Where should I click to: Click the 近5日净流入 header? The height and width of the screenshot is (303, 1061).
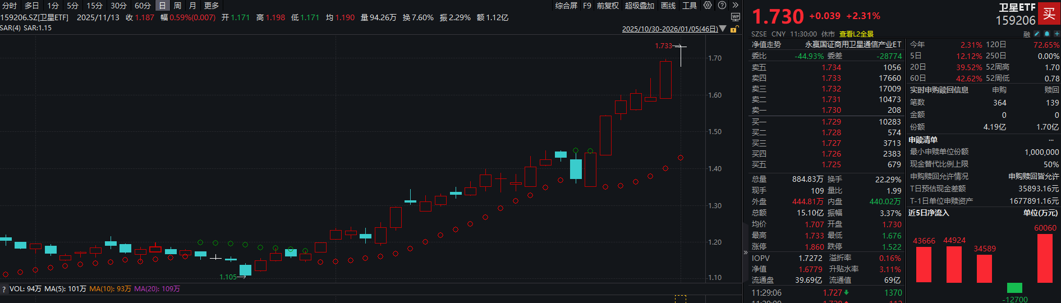tap(929, 213)
